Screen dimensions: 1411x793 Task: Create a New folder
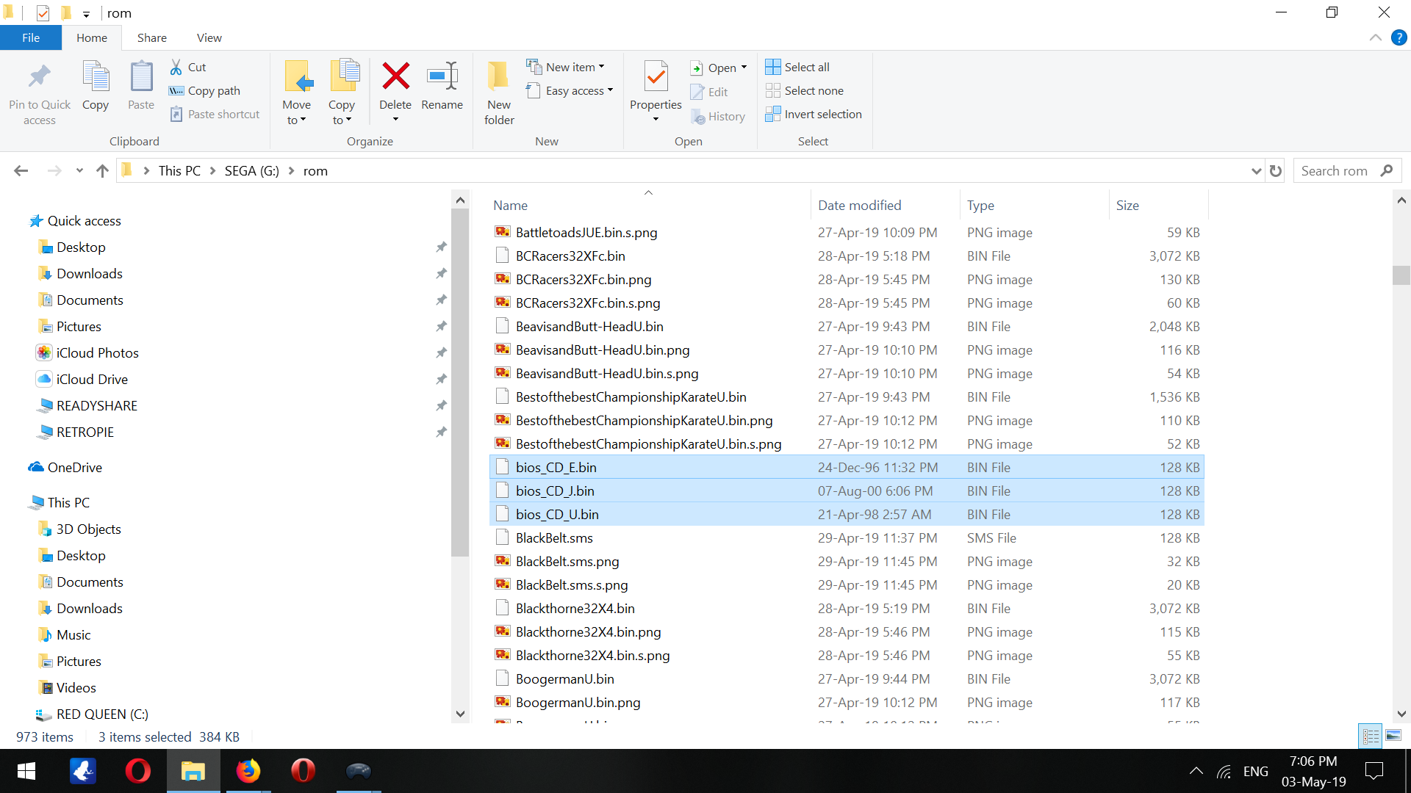point(499,93)
